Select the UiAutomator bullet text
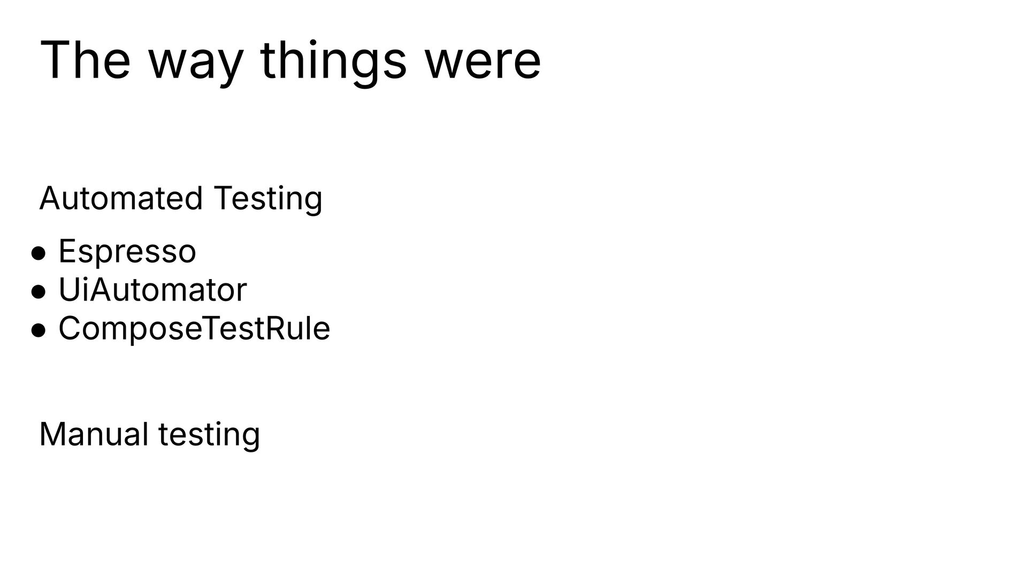1027x578 pixels. pos(152,290)
